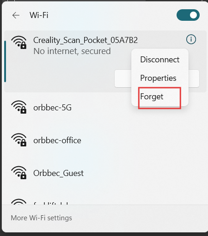Viewport: 208px width, 236px height.
Task: Open info icon for Creality_Scan_Pocket_05A7B2
Action: click(191, 39)
